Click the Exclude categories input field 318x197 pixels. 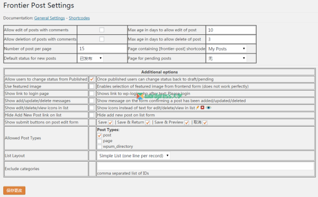(205, 166)
